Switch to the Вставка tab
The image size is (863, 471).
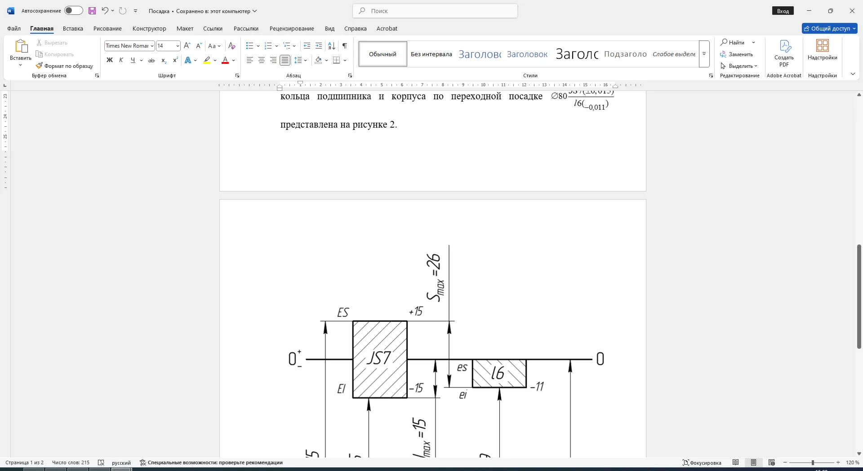point(73,28)
